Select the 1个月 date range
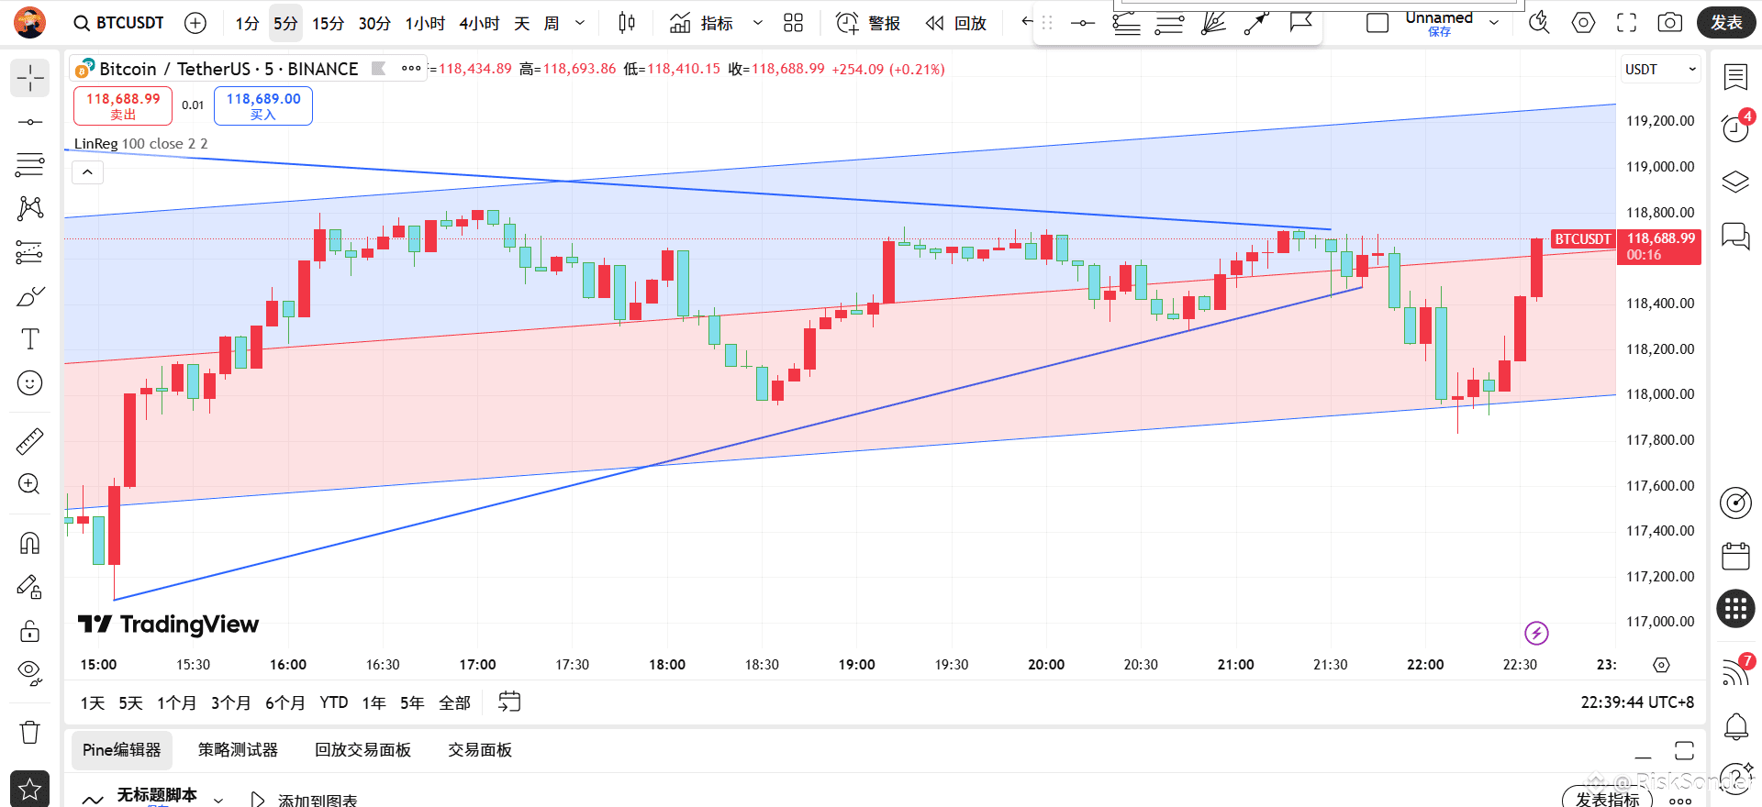The height and width of the screenshot is (807, 1762). pos(176,702)
